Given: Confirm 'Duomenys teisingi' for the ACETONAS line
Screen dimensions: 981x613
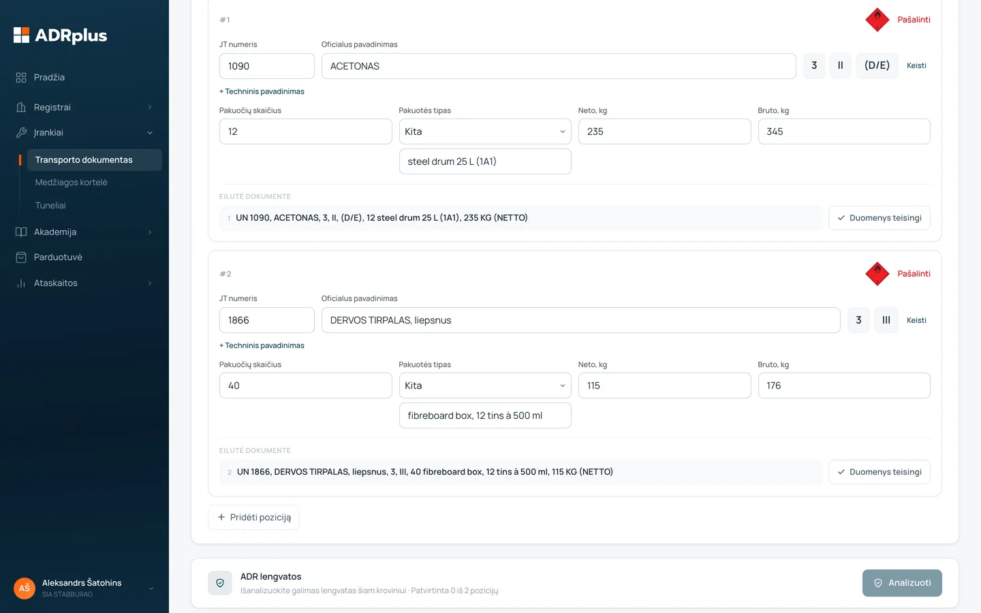Looking at the screenshot, I should [x=879, y=218].
